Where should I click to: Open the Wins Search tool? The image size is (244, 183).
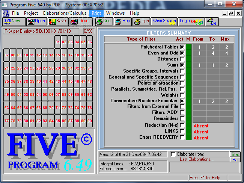pos(164,21)
